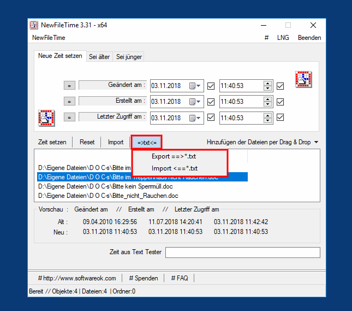Increase Letzter Zugriff am time with stepper
352x311 pixels.
point(267,115)
